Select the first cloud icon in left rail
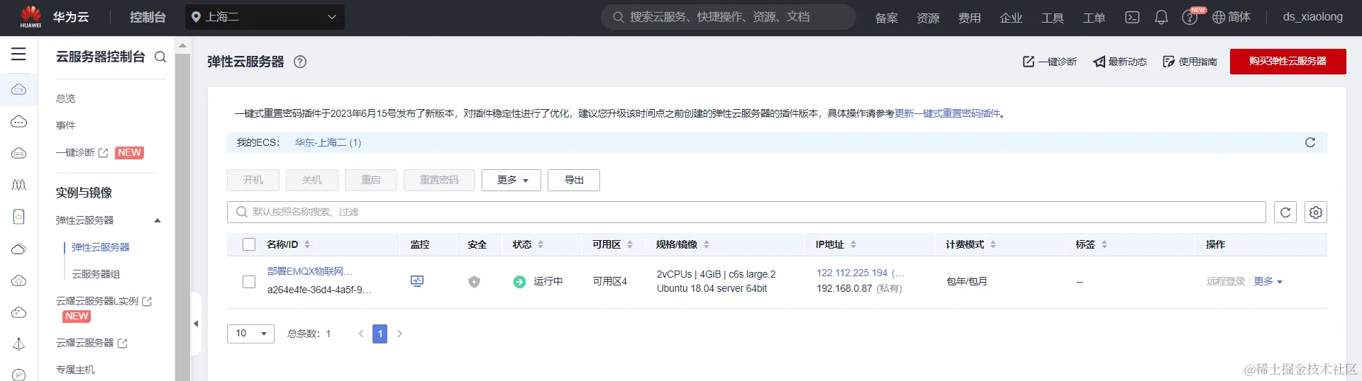Screen dimensions: 1362x381 pos(19,89)
